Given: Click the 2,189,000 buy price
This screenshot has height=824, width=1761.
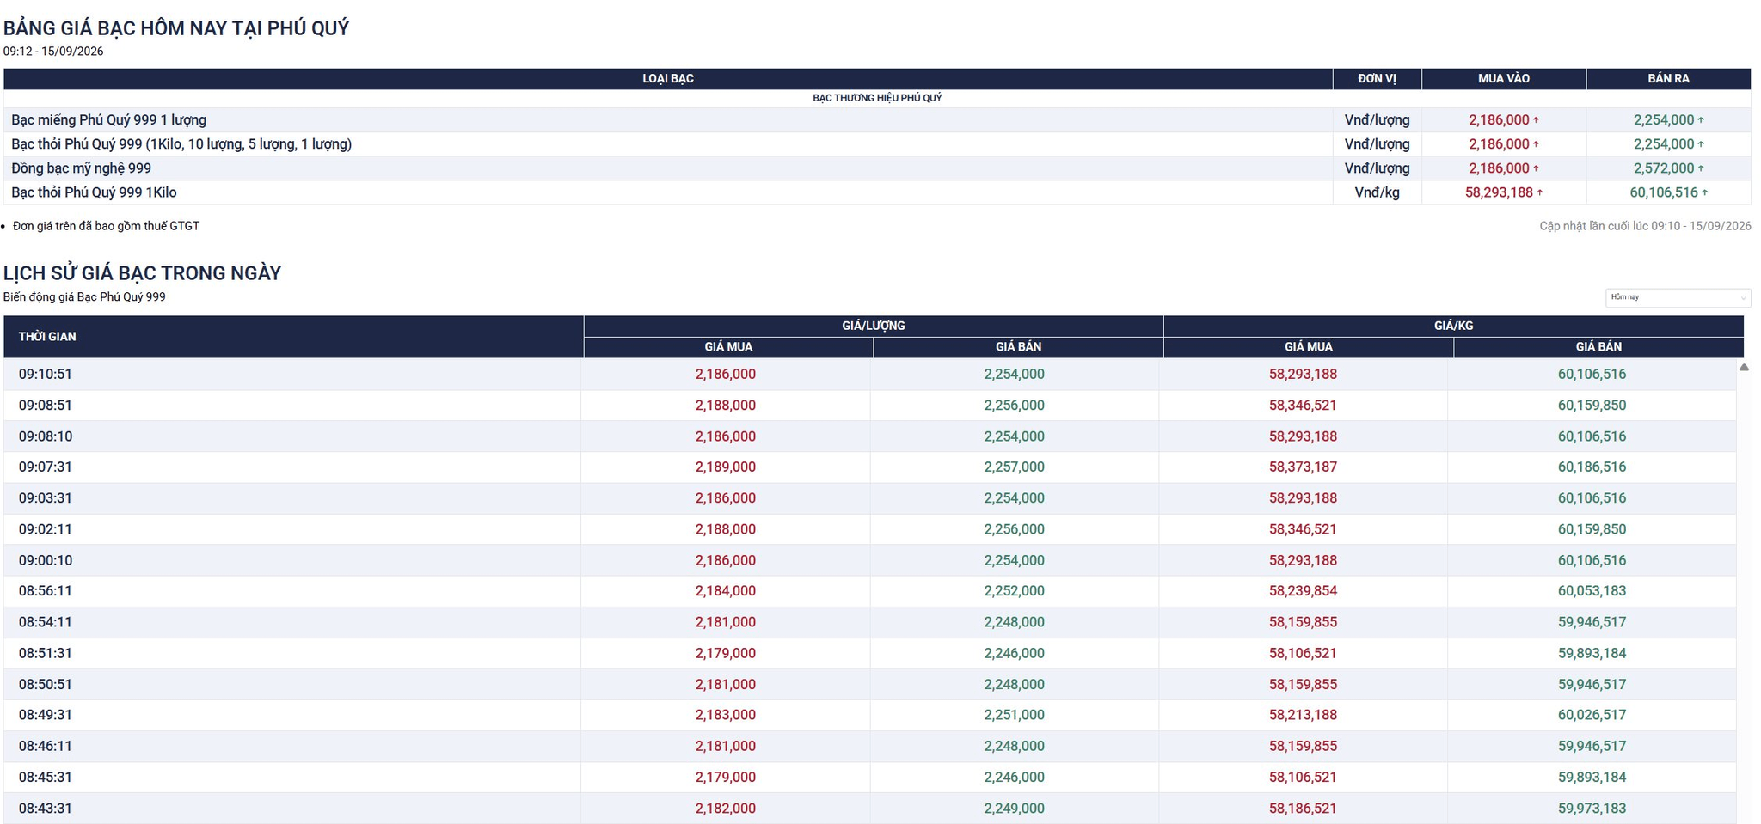Looking at the screenshot, I should (x=726, y=467).
